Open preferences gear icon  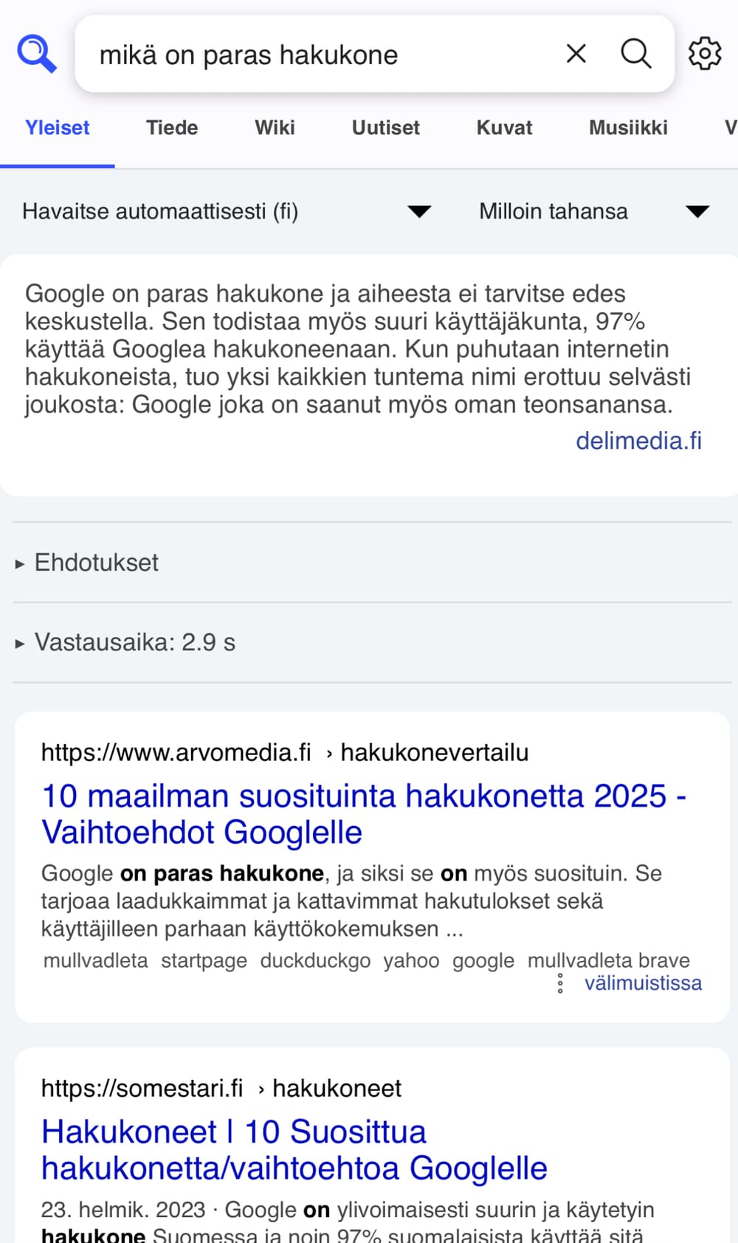click(704, 54)
